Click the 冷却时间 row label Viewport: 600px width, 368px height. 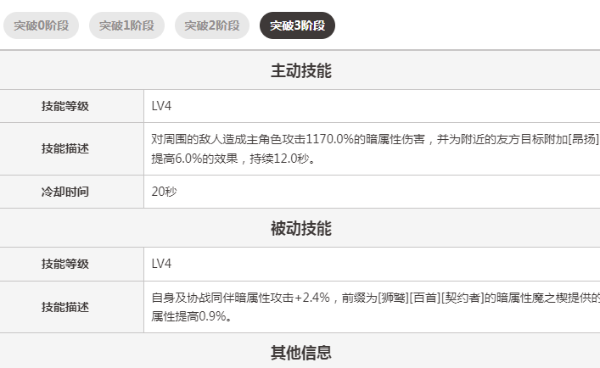[65, 192]
